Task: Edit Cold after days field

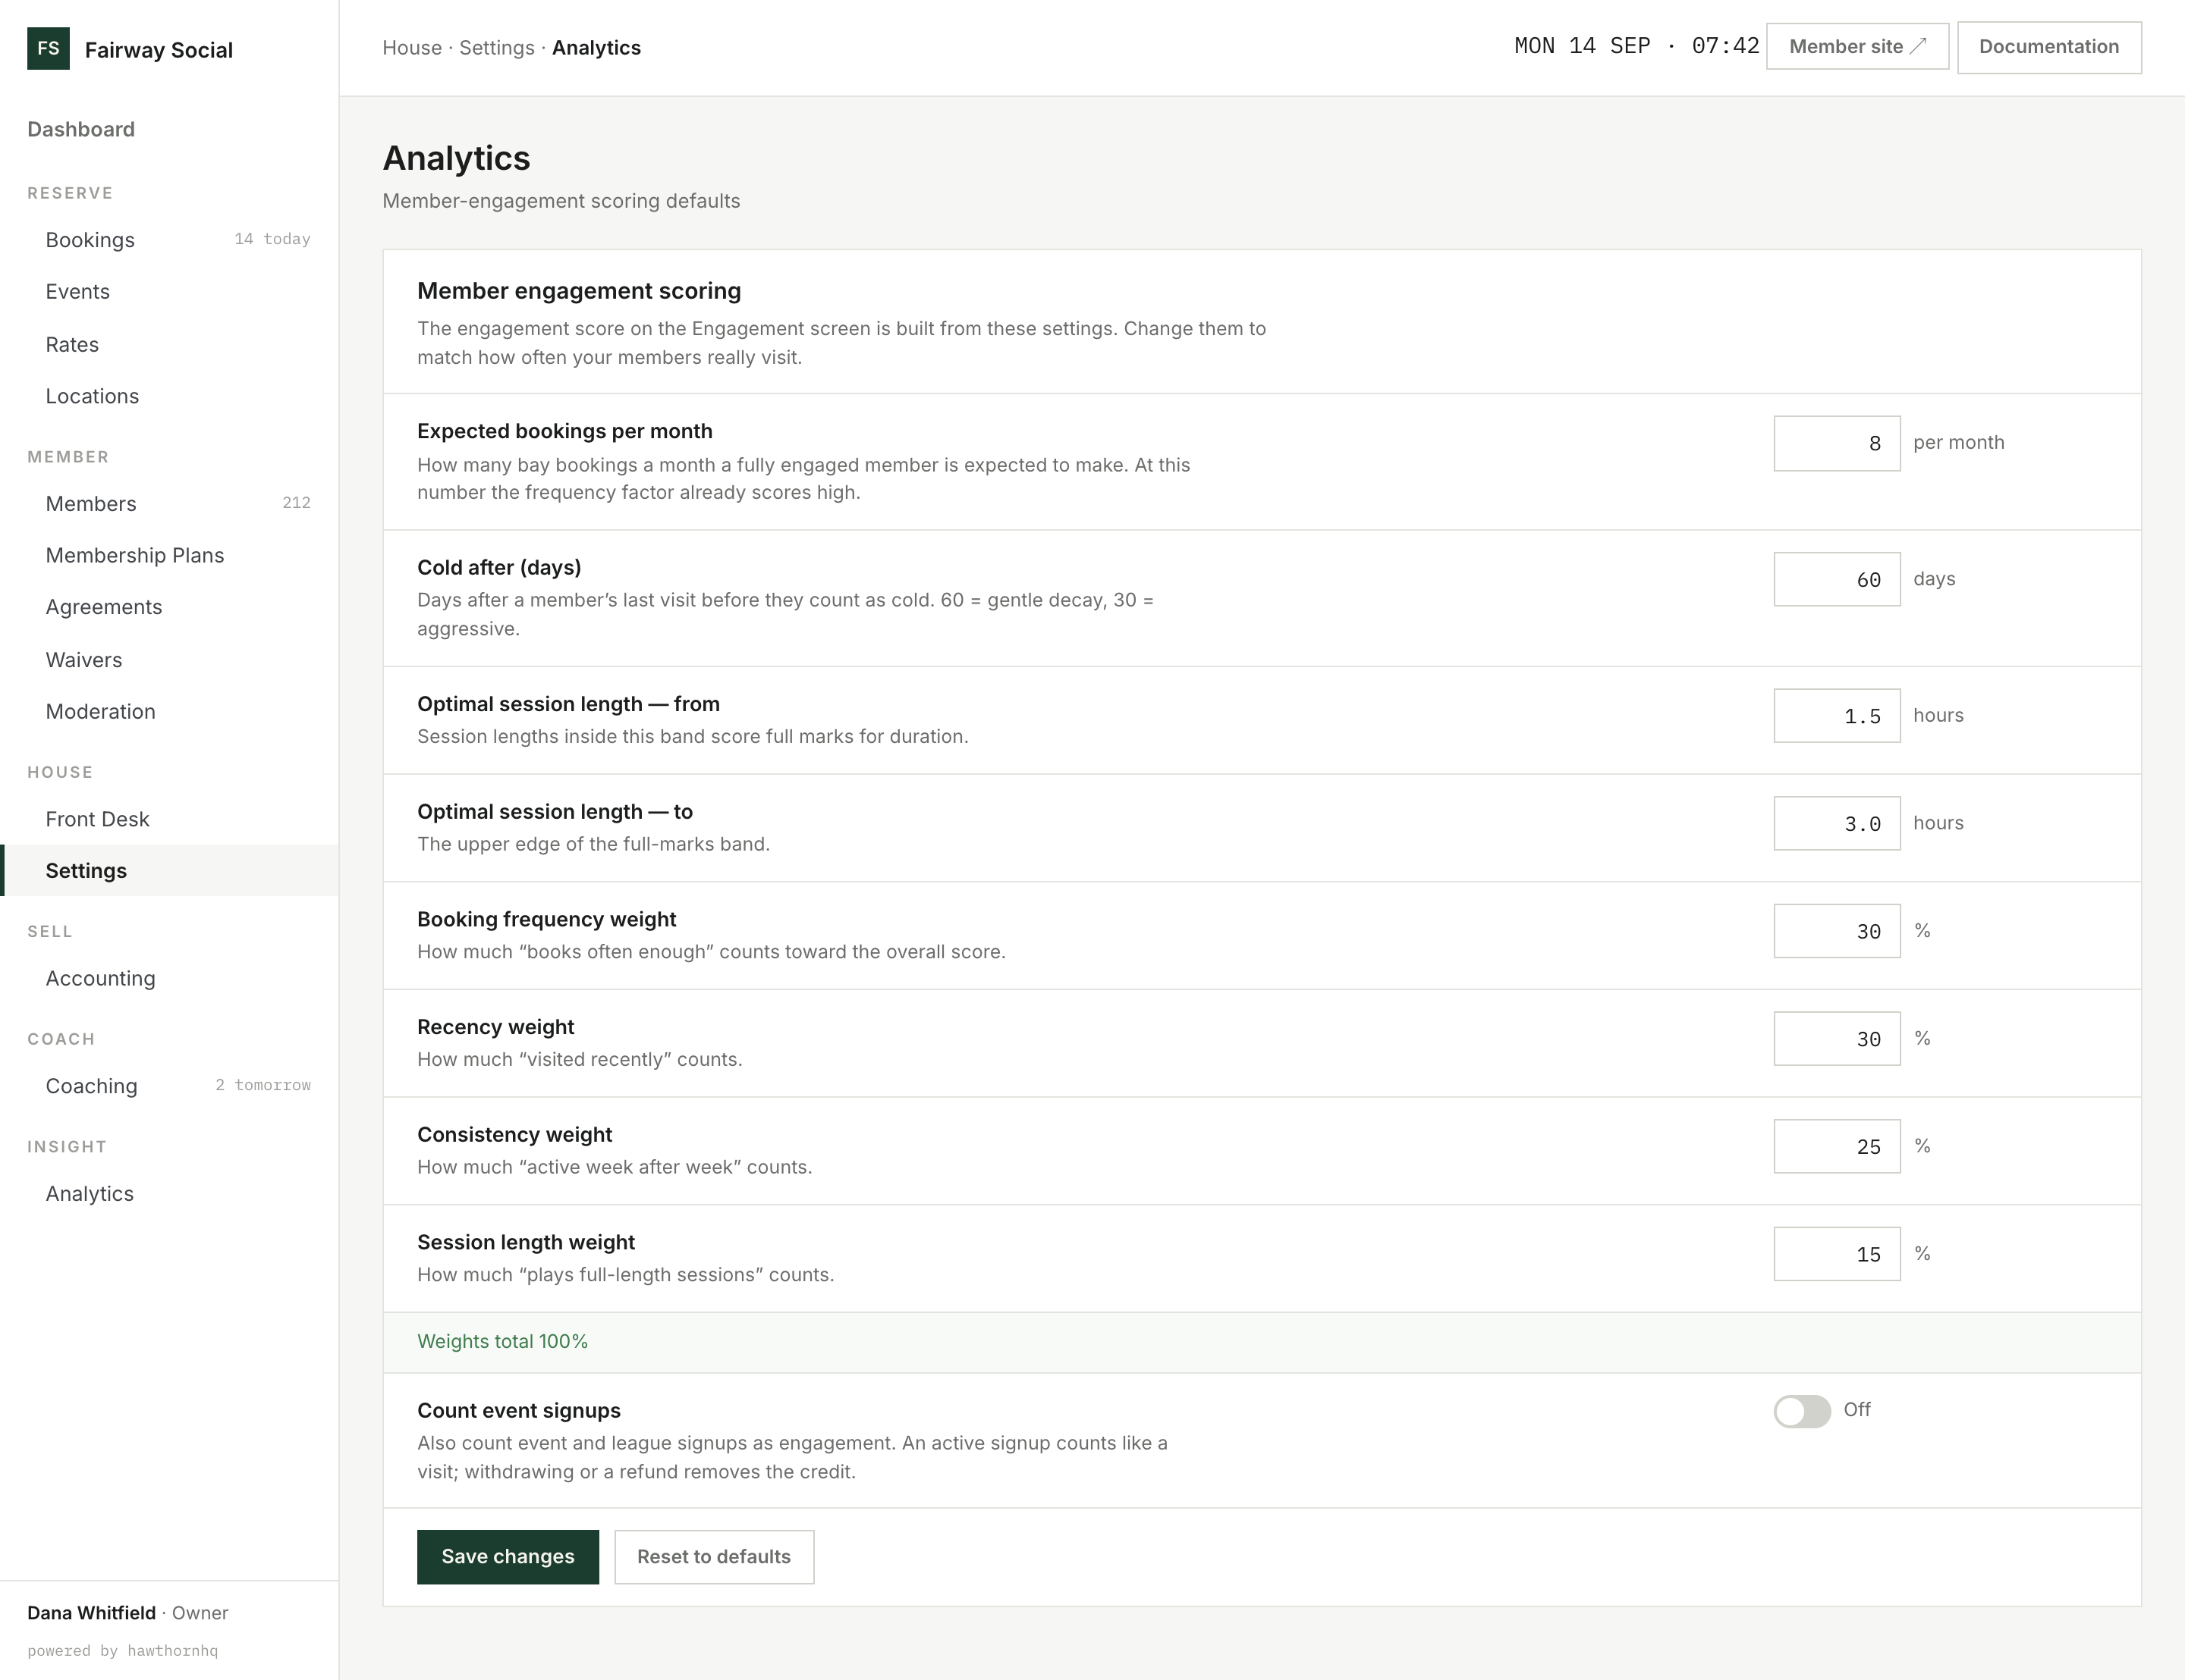Action: tap(1837, 579)
